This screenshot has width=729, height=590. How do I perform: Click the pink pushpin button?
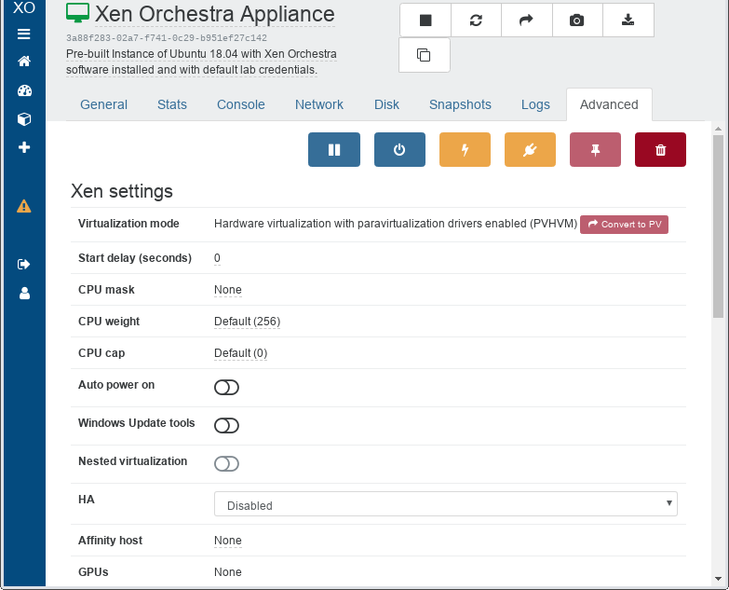coord(595,149)
